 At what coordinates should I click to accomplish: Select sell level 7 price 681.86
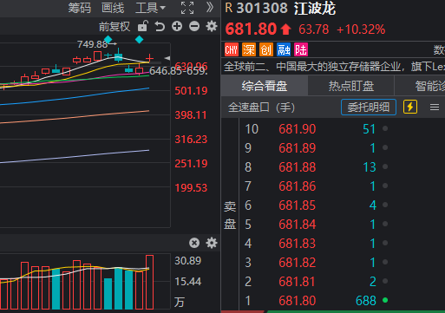[x=298, y=186]
